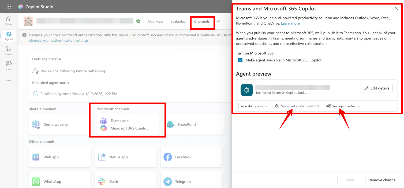Open the Web app channel

[51, 157]
